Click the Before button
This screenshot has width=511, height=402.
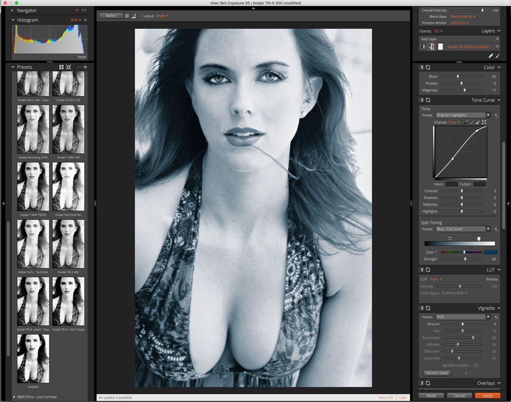(111, 16)
